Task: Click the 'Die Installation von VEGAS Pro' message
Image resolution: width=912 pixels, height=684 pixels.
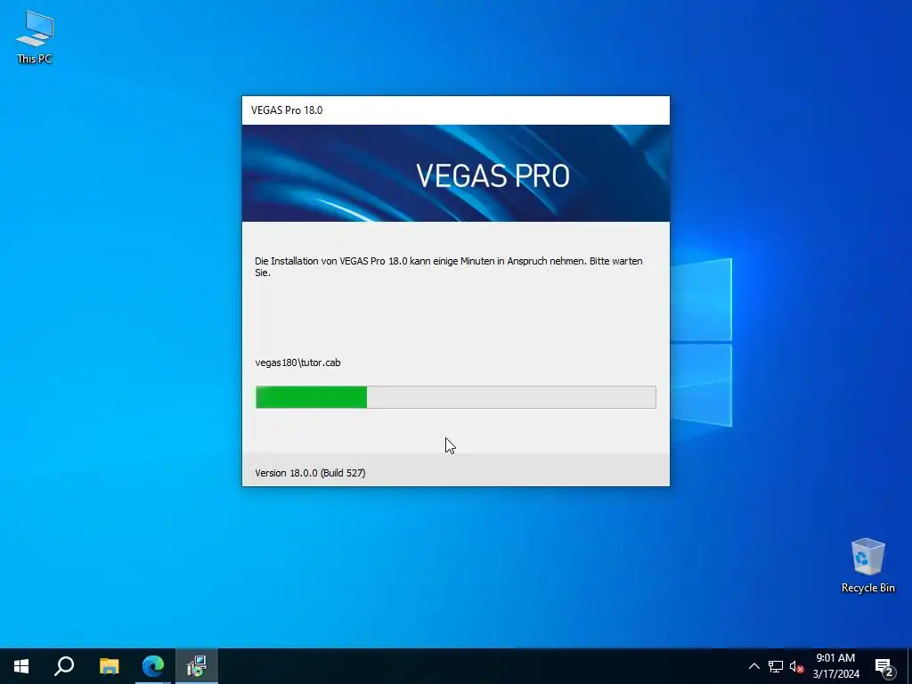Action: [x=449, y=266]
